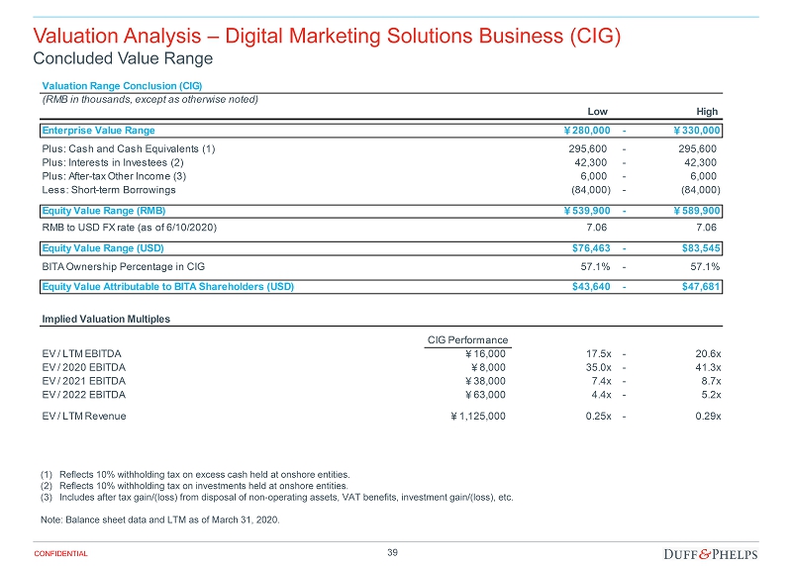This screenshot has width=792, height=566.
Task: Select the 0.29x revenue multiple
Action: 708,416
